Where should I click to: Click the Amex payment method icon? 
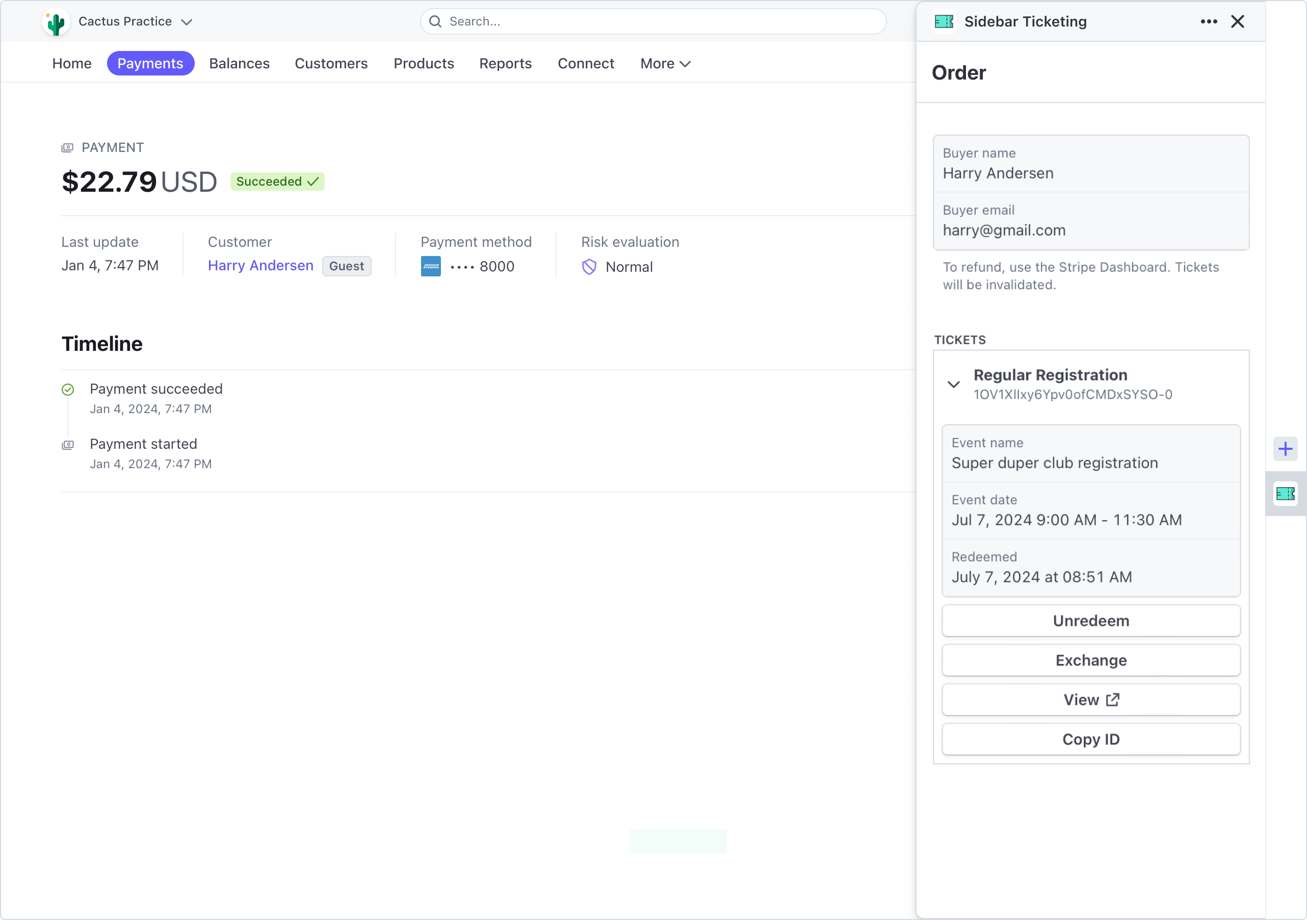[x=431, y=266]
